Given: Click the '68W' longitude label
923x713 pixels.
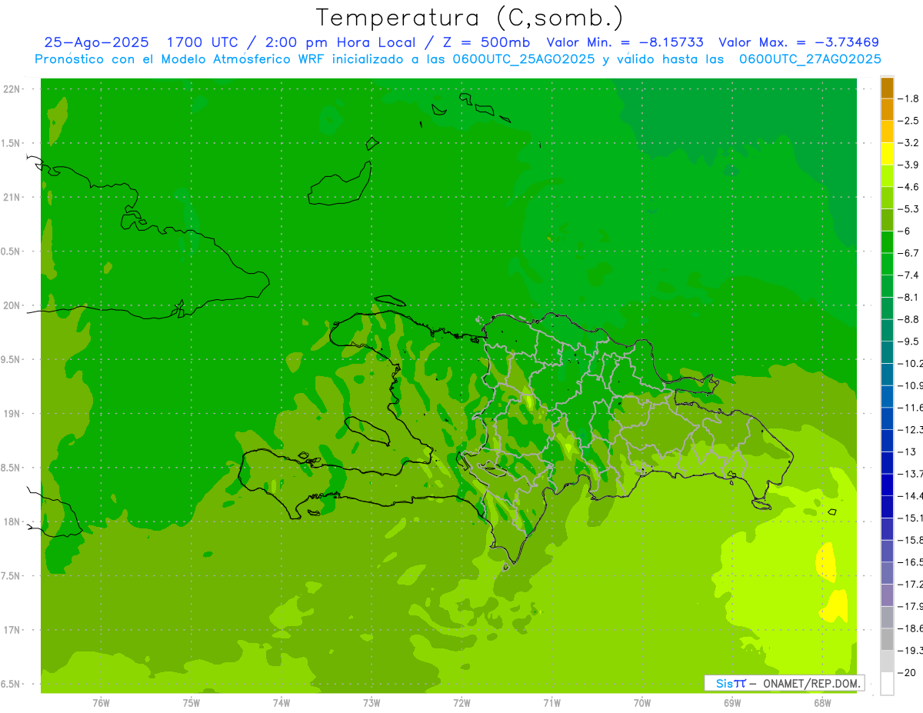Looking at the screenshot, I should (822, 703).
